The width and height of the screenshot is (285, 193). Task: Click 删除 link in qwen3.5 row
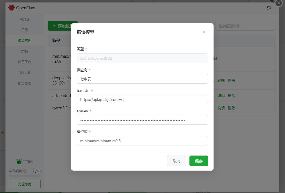231,108
